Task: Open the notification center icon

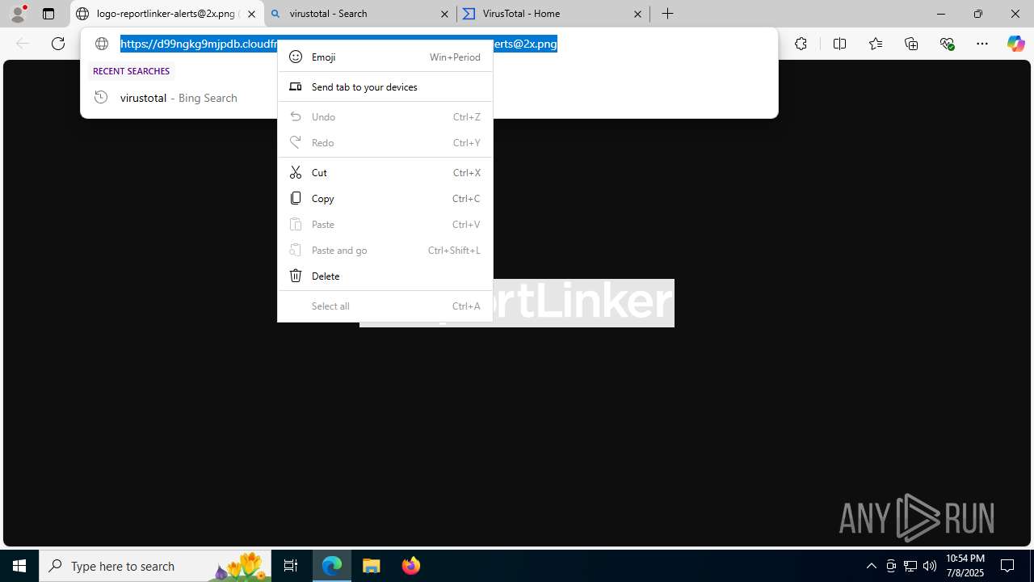Action: point(1007,566)
